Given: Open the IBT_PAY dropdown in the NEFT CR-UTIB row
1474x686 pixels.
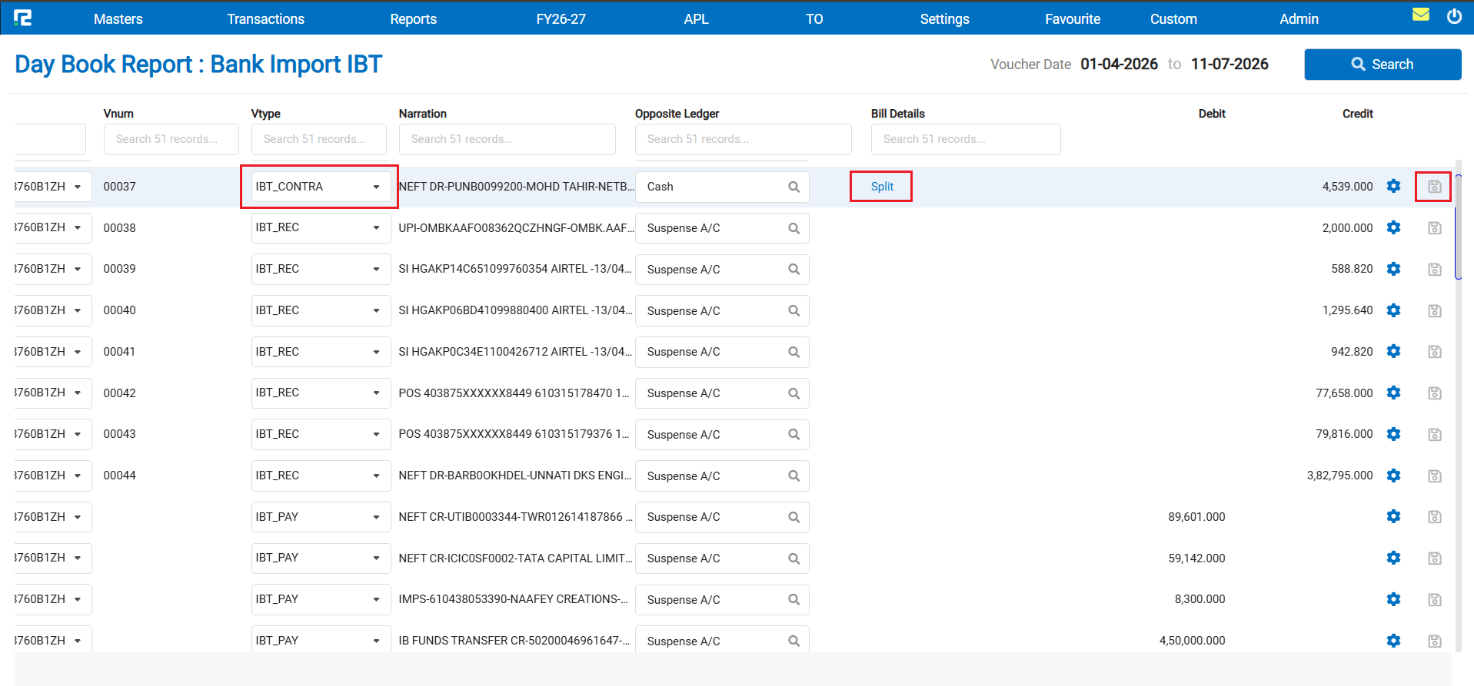Looking at the screenshot, I should tap(320, 517).
